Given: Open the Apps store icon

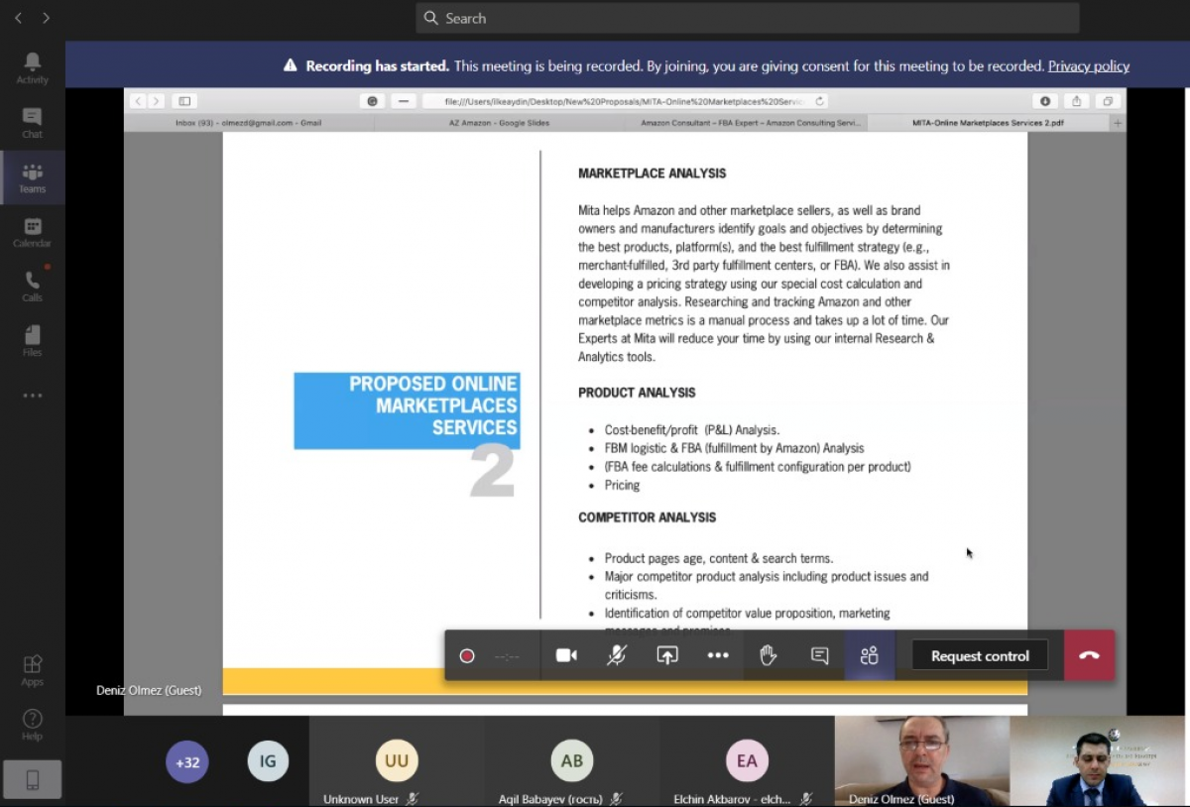Looking at the screenshot, I should point(32,669).
